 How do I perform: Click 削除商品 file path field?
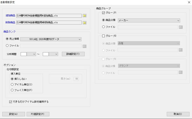click(x=49, y=22)
